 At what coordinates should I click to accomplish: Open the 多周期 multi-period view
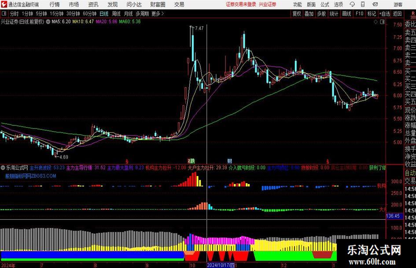point(142,14)
